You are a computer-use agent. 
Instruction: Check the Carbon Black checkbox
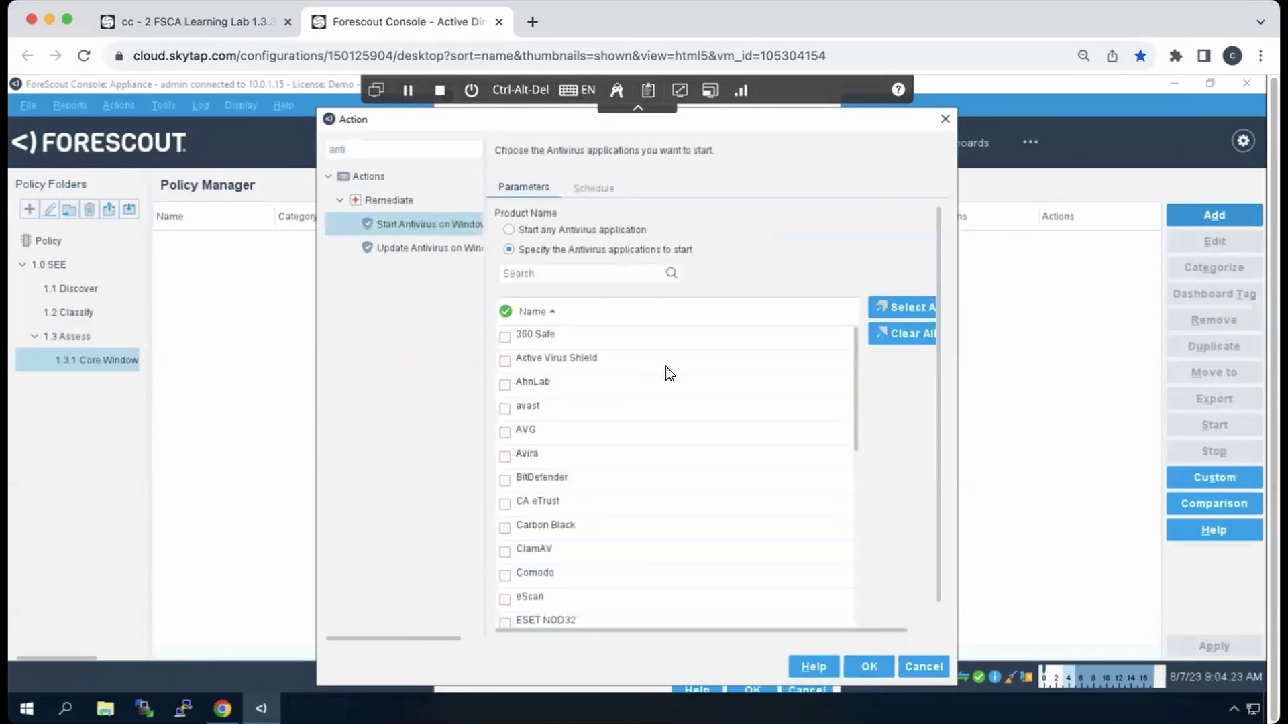pyautogui.click(x=505, y=528)
